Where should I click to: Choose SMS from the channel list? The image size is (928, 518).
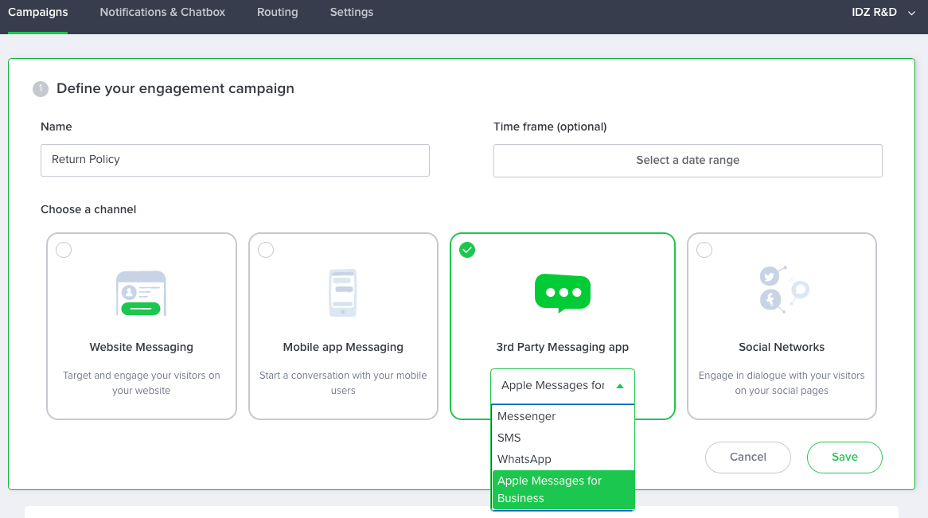point(509,438)
